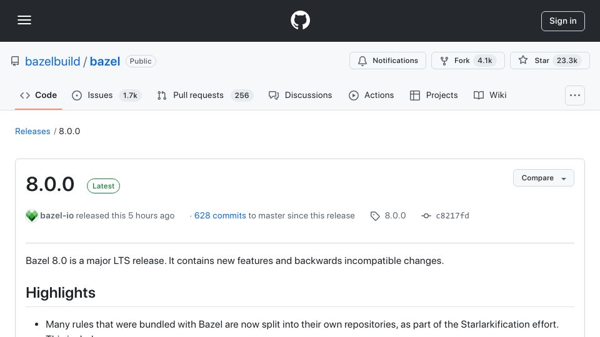Open the bazel repository link
Viewport: 600px width, 337px height.
105,61
